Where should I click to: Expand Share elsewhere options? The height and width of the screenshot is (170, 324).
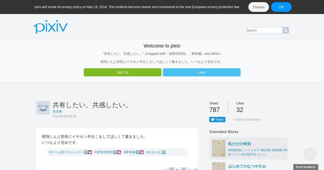pyautogui.click(x=247, y=120)
